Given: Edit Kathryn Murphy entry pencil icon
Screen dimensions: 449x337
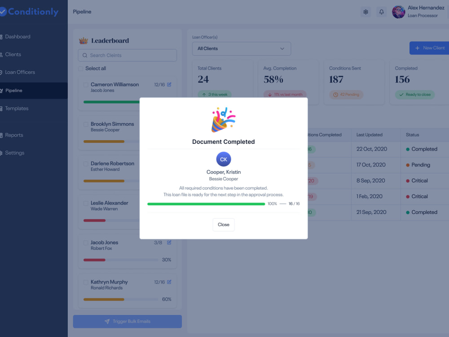Looking at the screenshot, I should click(x=169, y=282).
